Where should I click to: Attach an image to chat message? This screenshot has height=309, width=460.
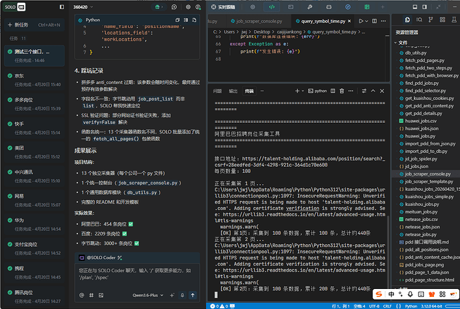pyautogui.click(x=101, y=295)
